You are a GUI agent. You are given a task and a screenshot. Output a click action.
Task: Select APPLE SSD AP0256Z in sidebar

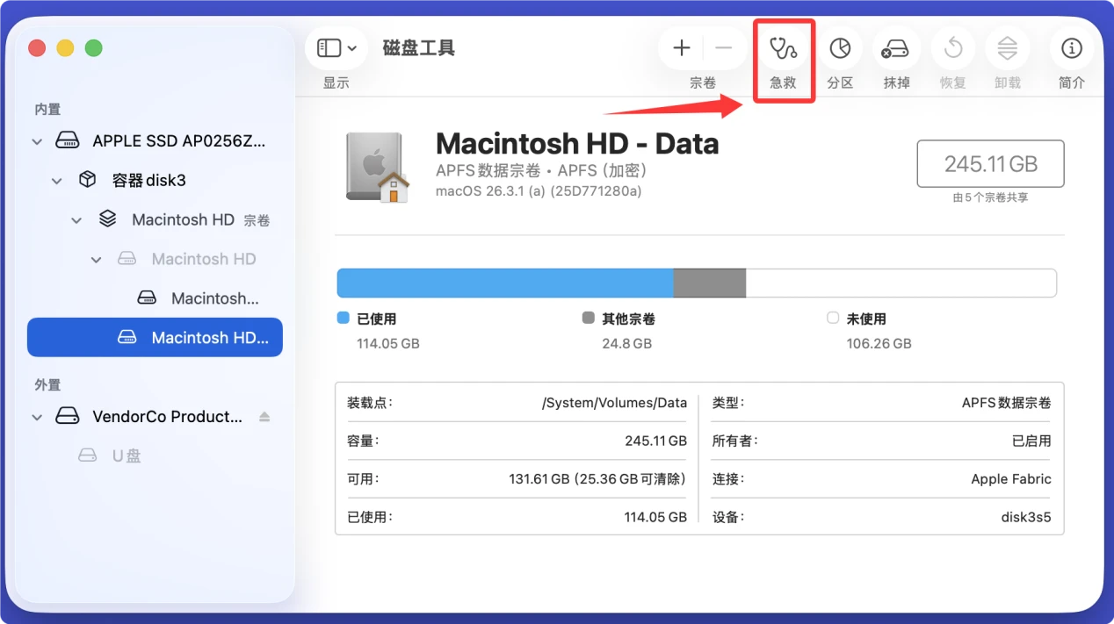(155, 140)
